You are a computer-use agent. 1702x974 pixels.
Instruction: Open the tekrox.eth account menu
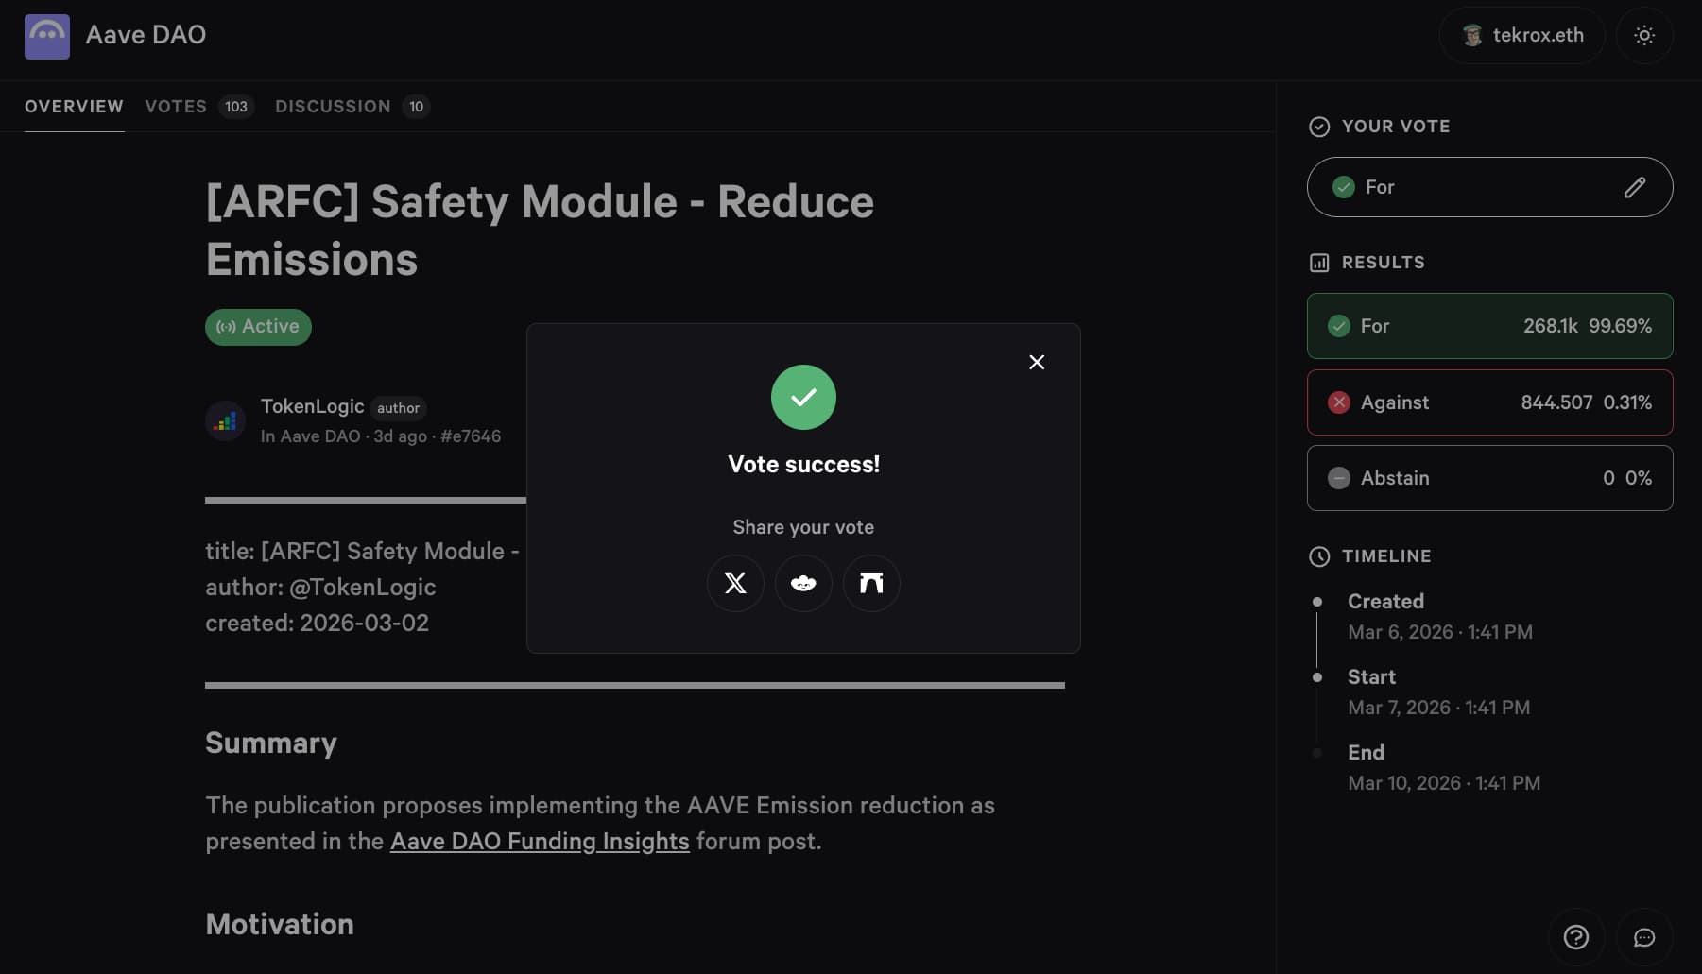click(x=1521, y=35)
